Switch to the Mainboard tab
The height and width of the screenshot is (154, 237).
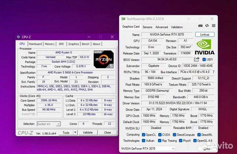[35, 44]
